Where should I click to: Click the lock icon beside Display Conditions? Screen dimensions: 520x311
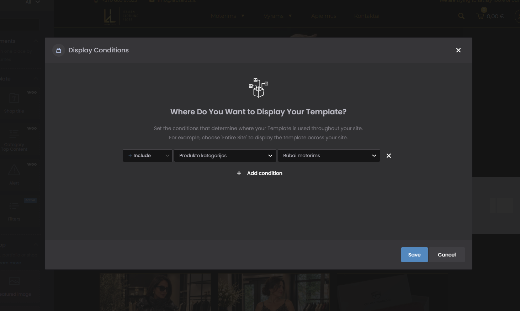59,50
